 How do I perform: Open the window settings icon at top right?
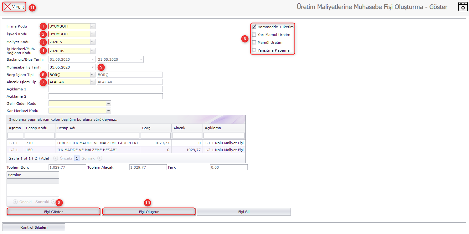click(463, 7)
